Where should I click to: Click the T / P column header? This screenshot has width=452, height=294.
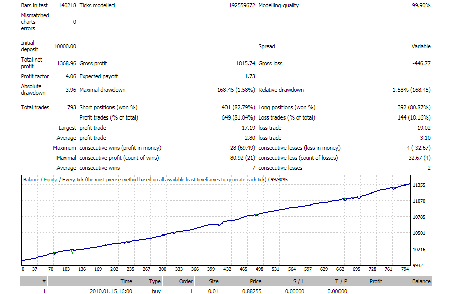coord(327,281)
